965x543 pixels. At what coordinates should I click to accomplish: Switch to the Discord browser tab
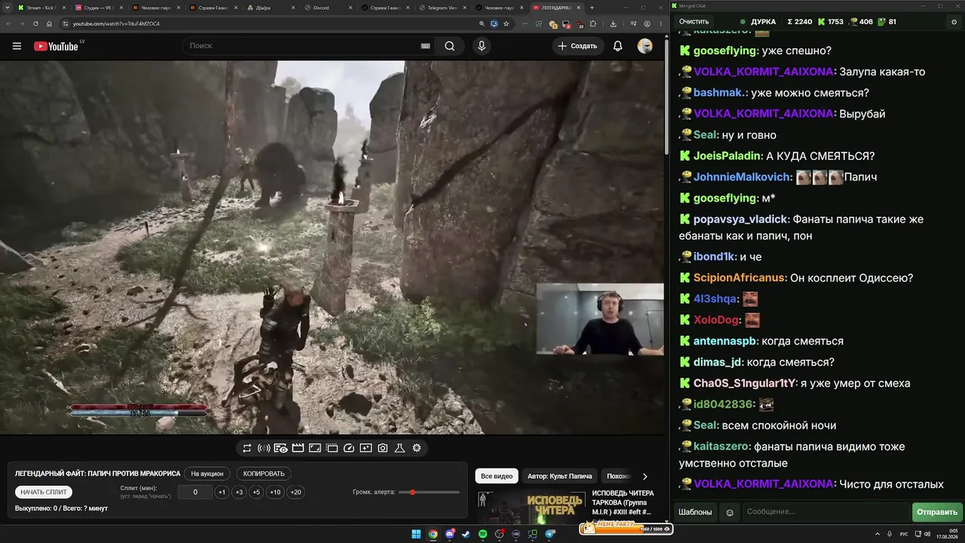[x=326, y=8]
